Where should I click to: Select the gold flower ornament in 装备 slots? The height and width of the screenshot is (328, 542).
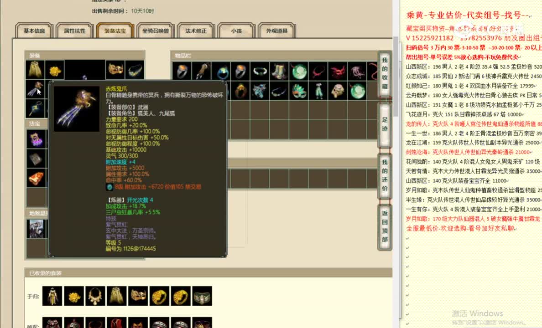[x=55, y=69]
